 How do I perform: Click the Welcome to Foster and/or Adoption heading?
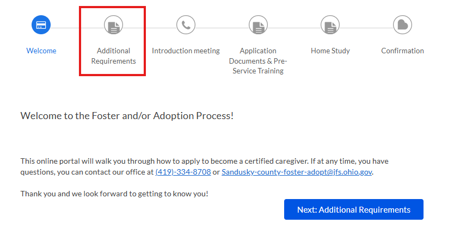tap(127, 116)
